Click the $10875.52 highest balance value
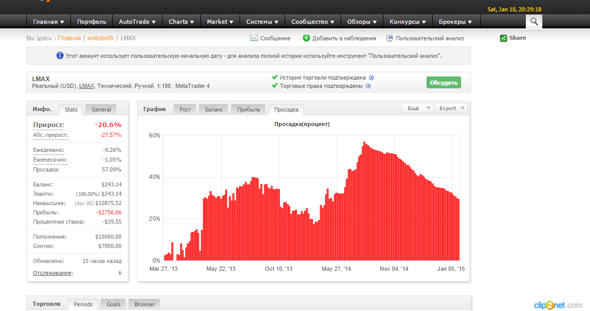This screenshot has width=590, height=311. click(x=108, y=203)
